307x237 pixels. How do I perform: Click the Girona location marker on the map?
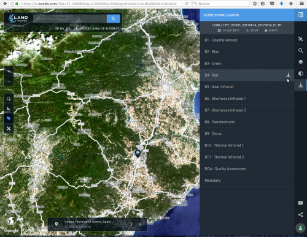click(x=138, y=154)
